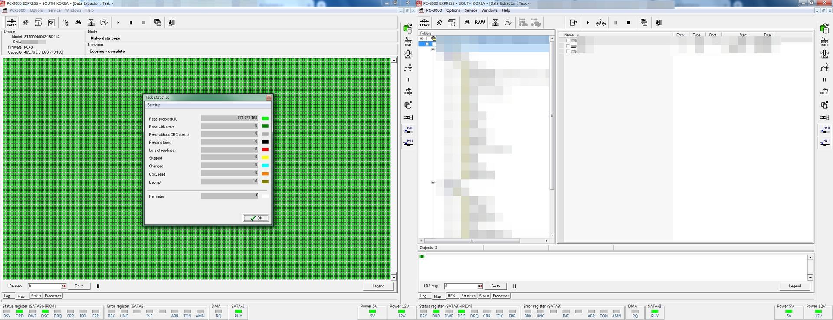Click RESET icon in left window sidebar

408,41
